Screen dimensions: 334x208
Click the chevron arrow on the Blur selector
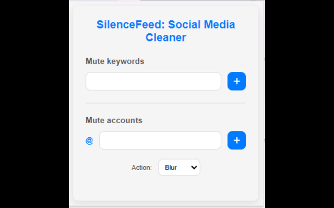[194, 167]
